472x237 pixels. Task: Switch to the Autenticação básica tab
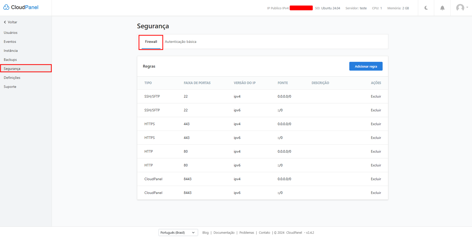click(180, 42)
